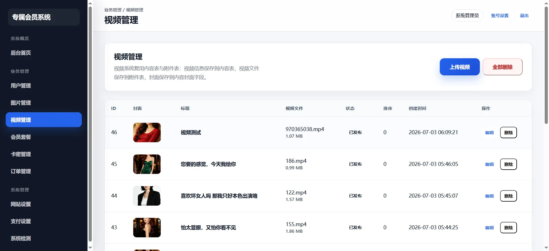Delete video row 45 with 186.mp4
Viewport: 549px width, 251px height.
(x=508, y=164)
